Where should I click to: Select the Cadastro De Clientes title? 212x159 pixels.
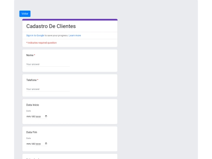(x=51, y=26)
